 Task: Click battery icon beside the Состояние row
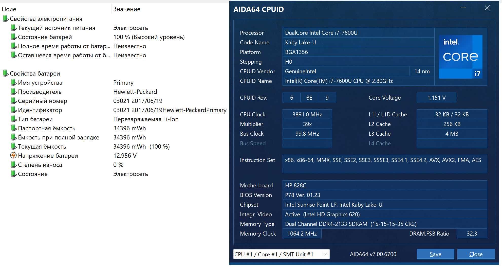[x=14, y=174]
